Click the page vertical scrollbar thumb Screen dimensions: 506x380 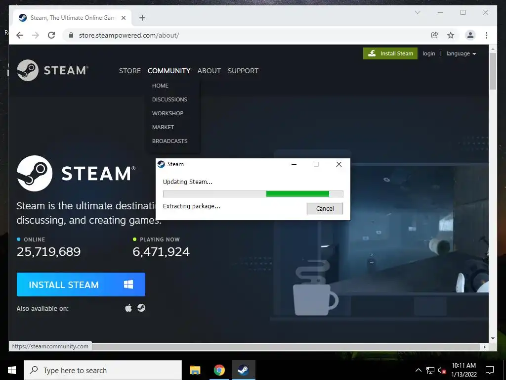pyautogui.click(x=493, y=71)
